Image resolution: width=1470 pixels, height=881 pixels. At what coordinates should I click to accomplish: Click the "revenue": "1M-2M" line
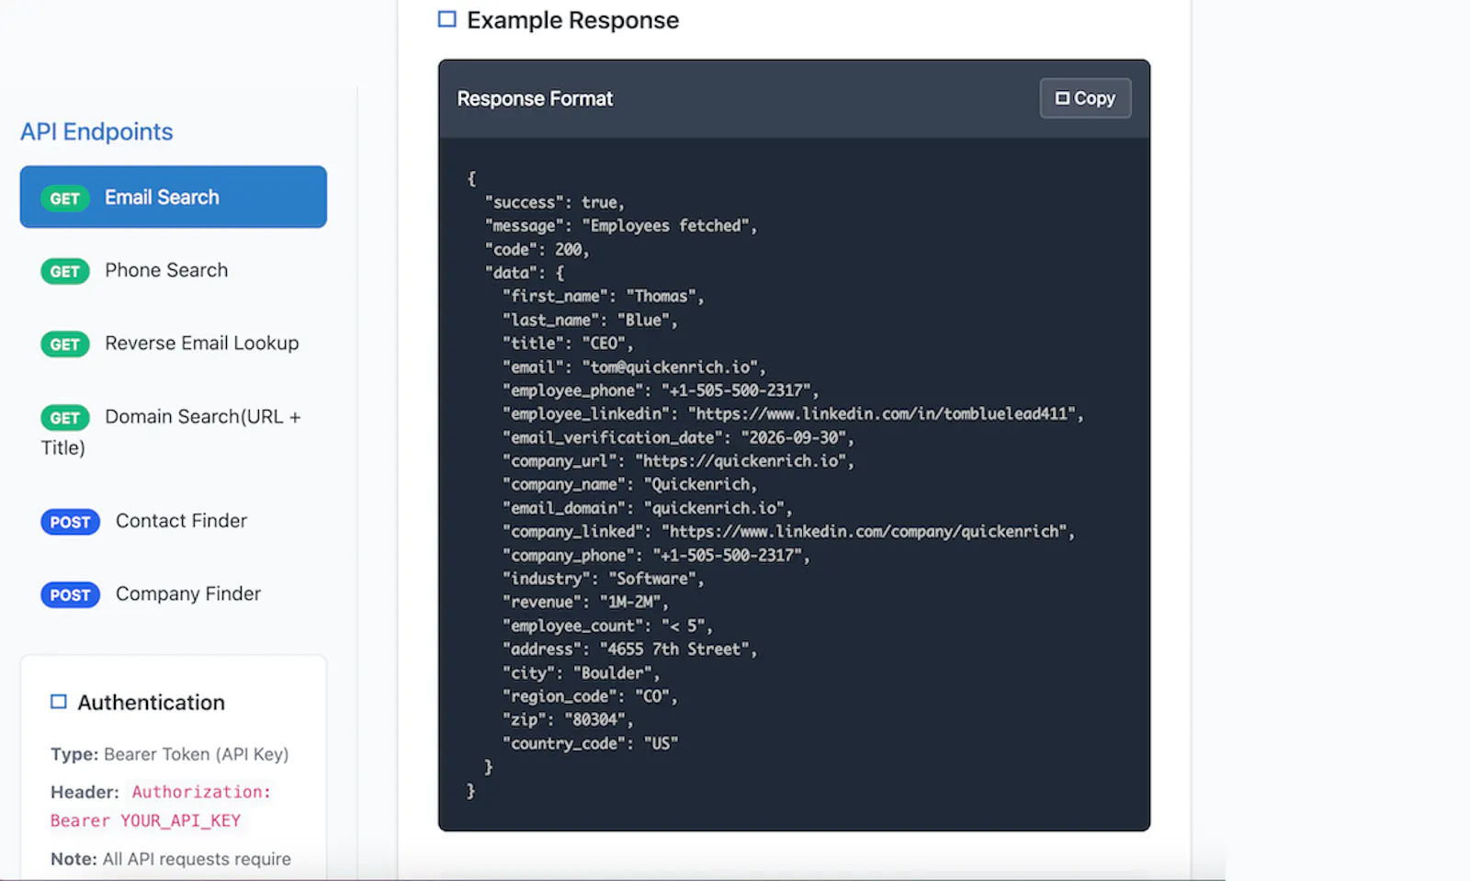(585, 603)
